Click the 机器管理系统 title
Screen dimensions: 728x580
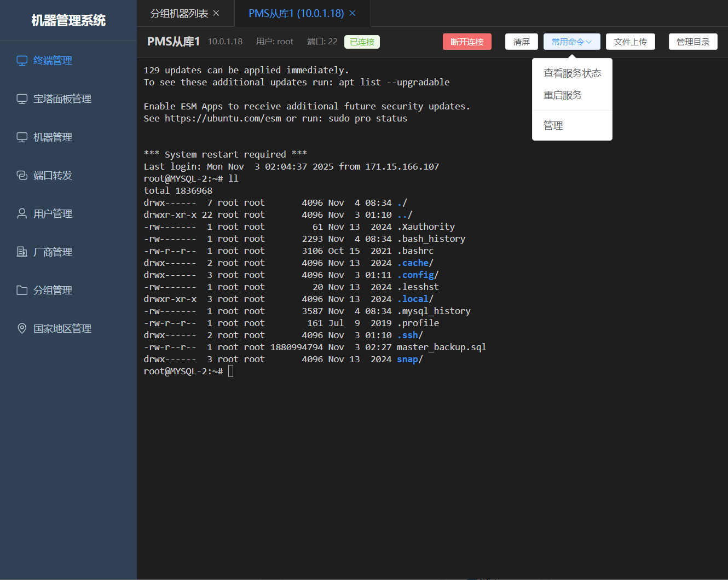point(68,21)
